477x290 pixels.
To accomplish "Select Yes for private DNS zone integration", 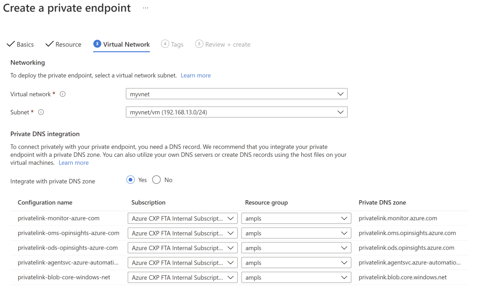I will pyautogui.click(x=131, y=180).
